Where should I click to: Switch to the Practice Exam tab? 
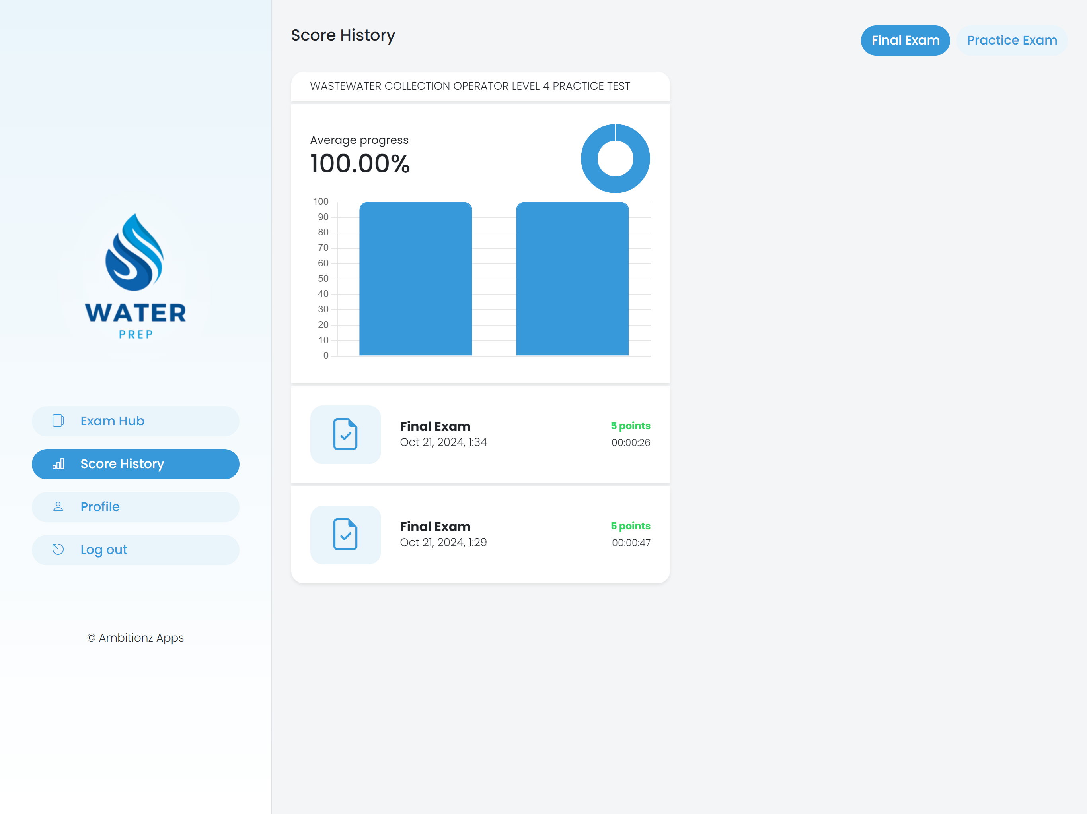click(1012, 40)
